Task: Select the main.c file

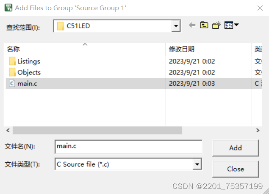Action: coord(134,83)
